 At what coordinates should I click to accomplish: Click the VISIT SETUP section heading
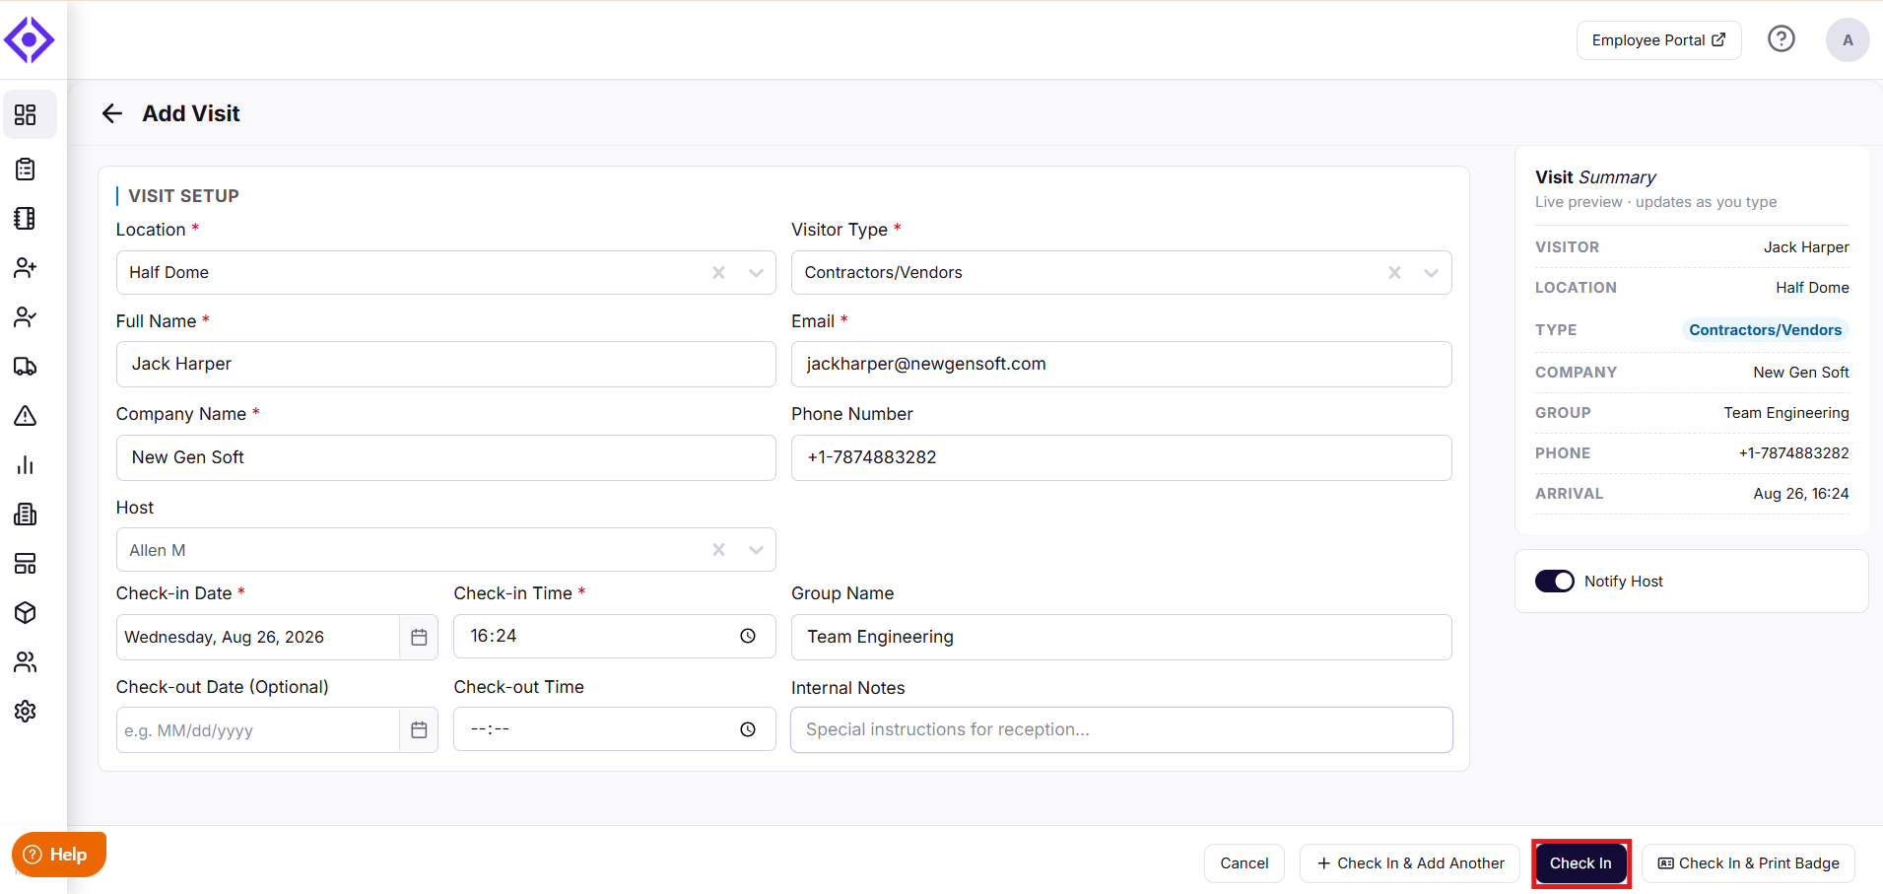(183, 196)
